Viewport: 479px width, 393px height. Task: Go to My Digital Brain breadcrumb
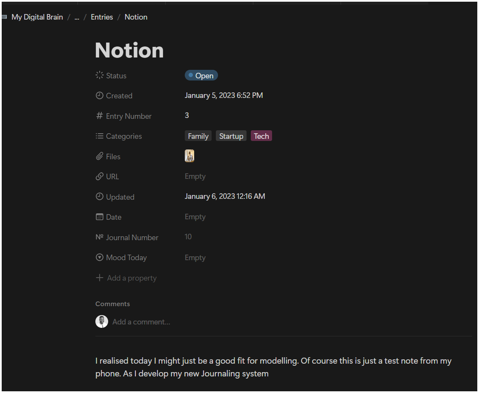[37, 17]
